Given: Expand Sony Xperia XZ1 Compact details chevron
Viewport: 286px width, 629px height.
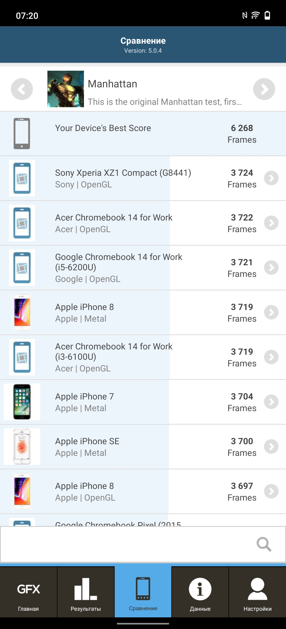Looking at the screenshot, I should (x=271, y=178).
